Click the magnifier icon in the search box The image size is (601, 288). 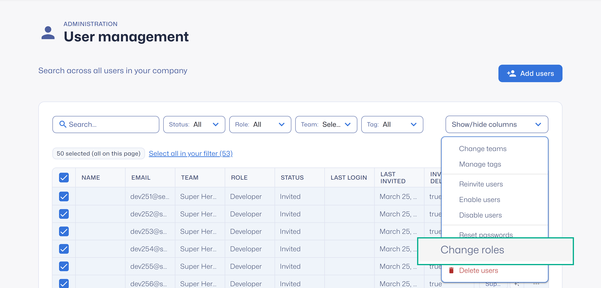[x=63, y=124]
